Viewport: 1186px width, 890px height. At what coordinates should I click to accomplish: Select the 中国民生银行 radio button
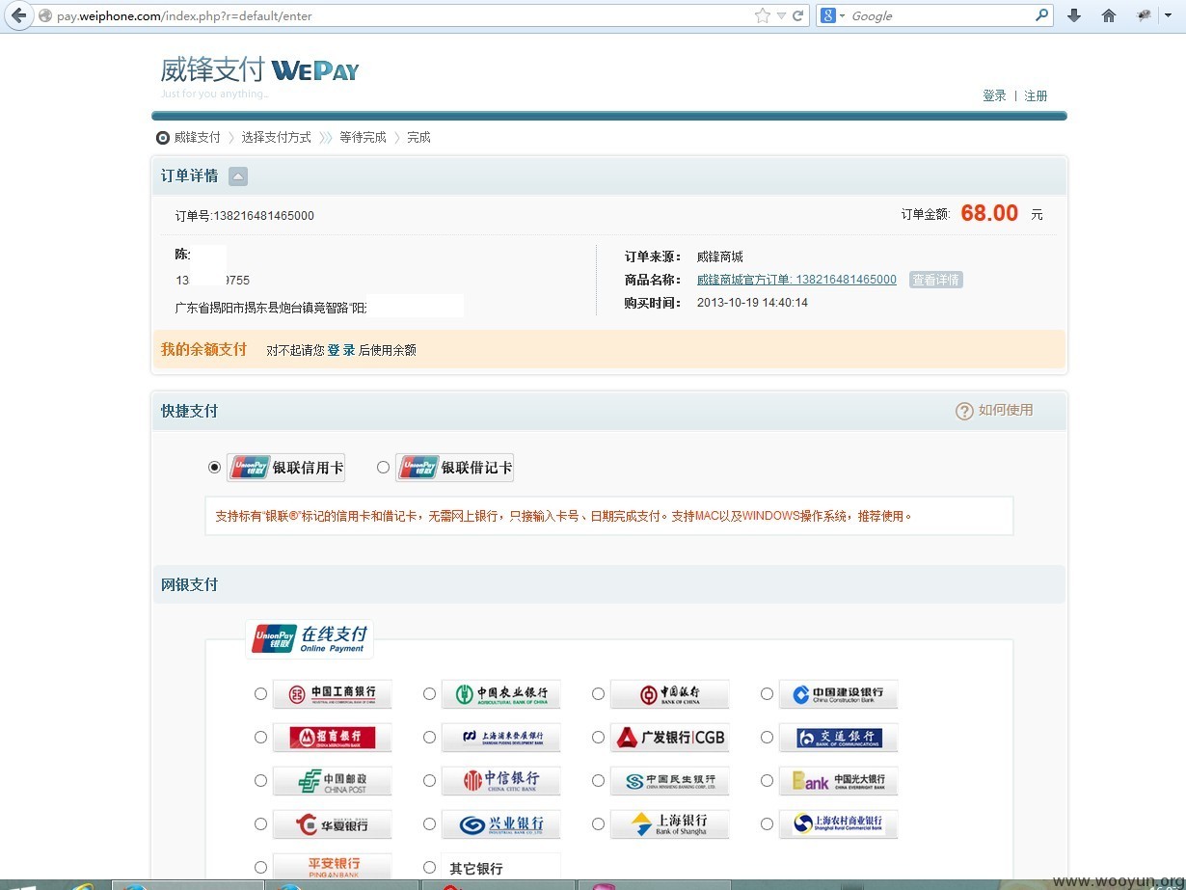[598, 780]
